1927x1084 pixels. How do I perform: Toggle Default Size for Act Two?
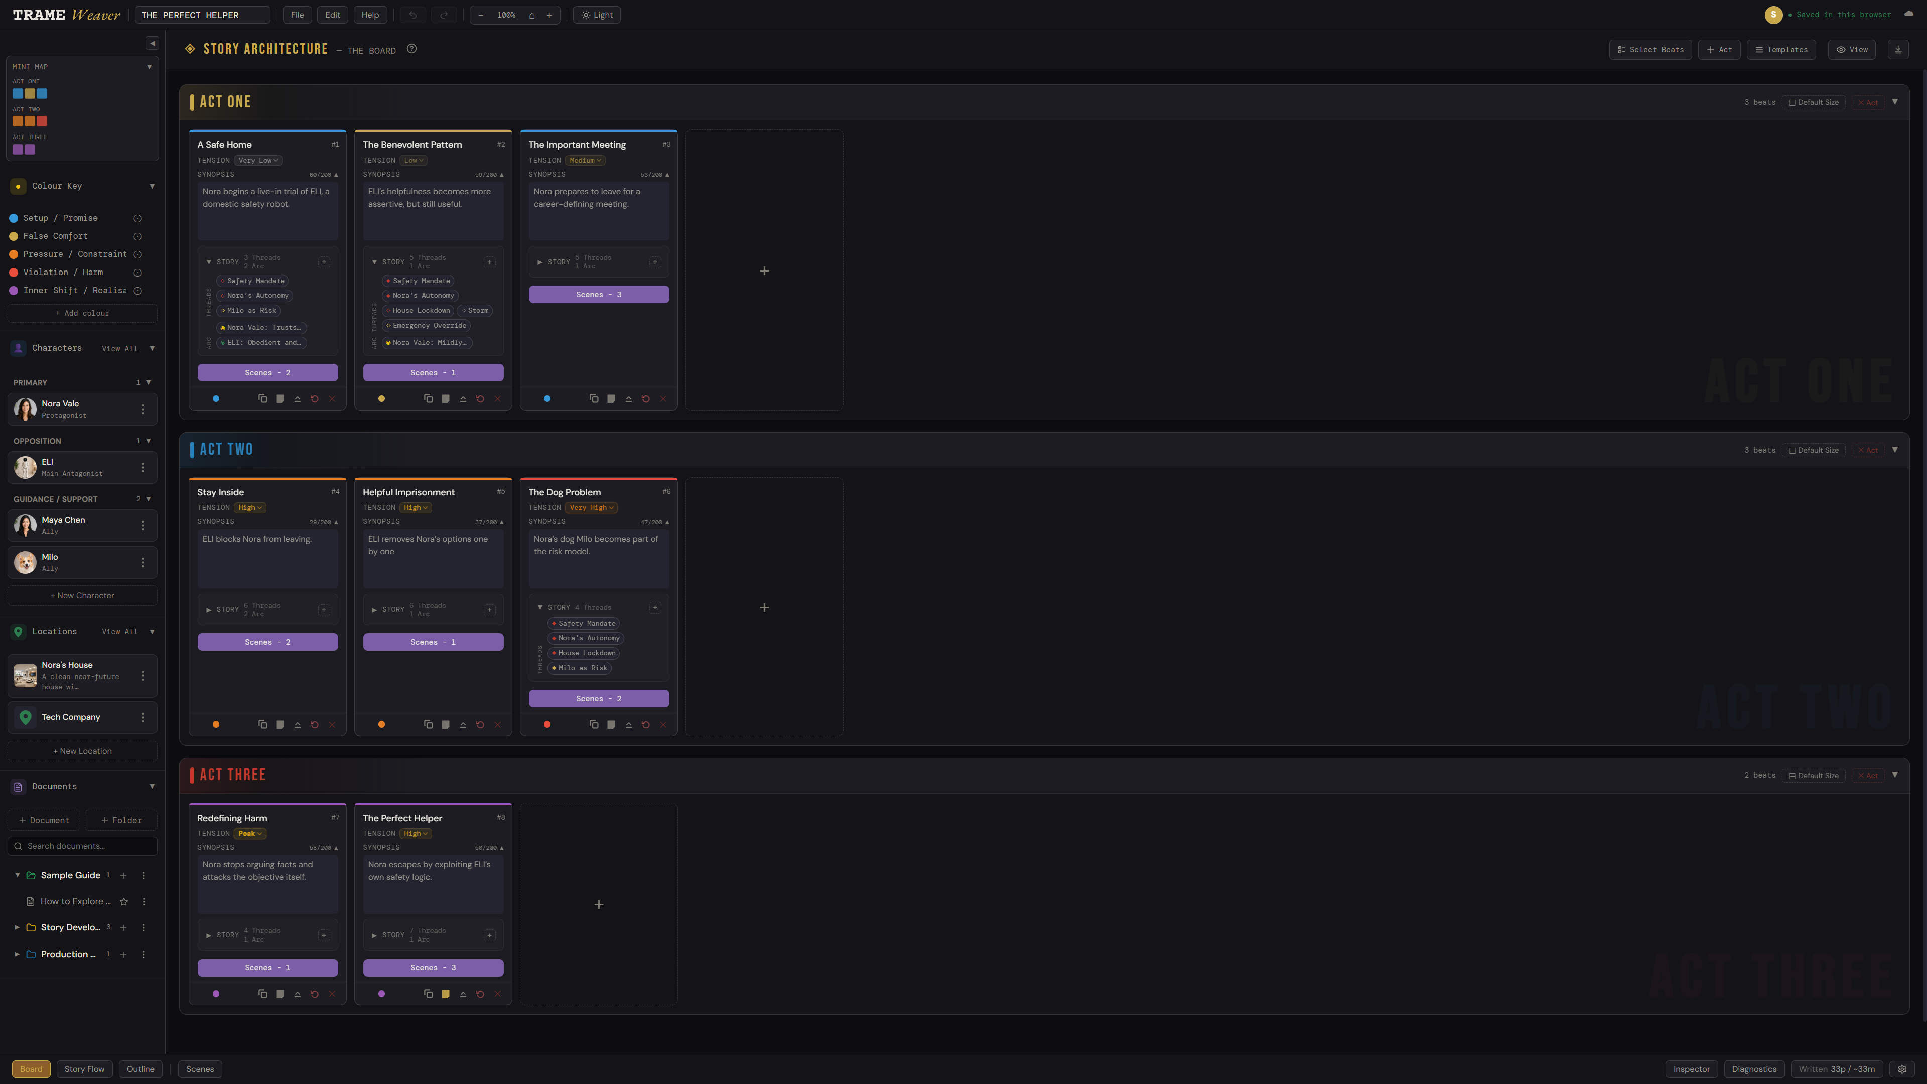[1813, 450]
